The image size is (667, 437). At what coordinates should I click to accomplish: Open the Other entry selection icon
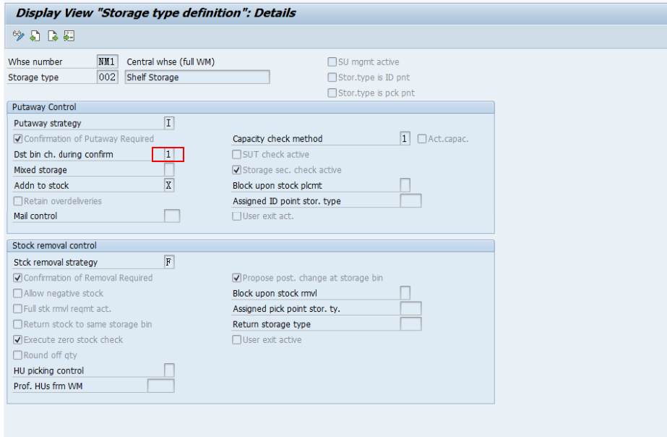pos(68,35)
